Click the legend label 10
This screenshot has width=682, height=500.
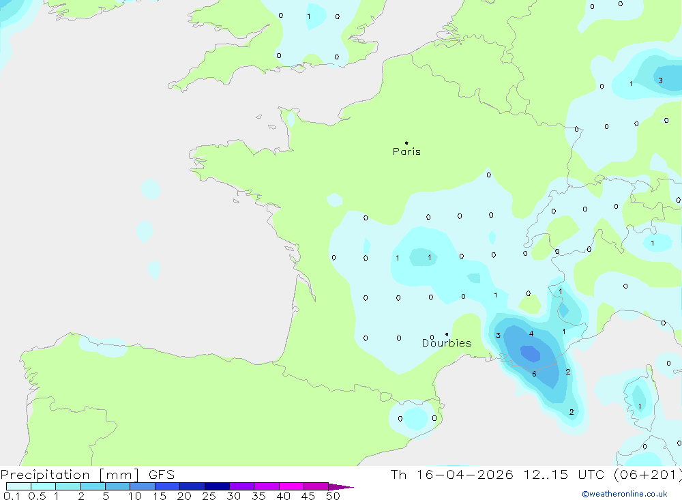click(x=135, y=496)
